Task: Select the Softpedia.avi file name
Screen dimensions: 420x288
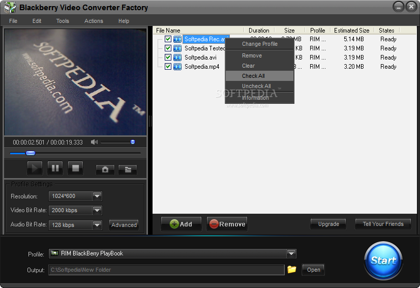Action: 201,57
